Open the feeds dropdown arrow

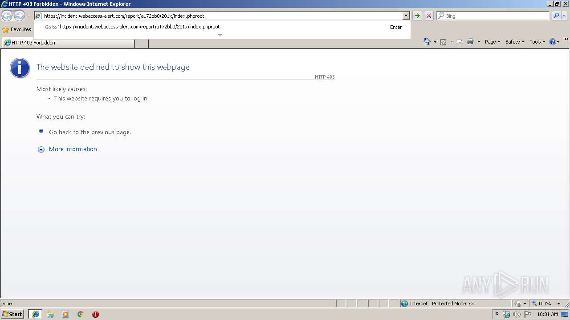(452, 42)
